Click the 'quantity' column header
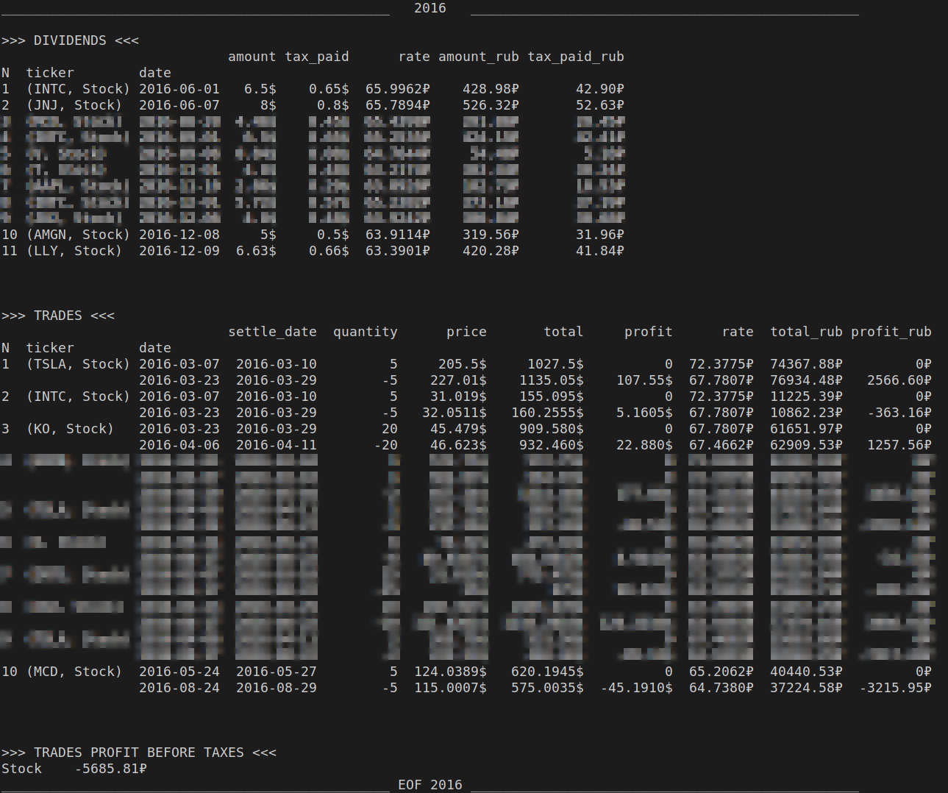This screenshot has height=793, width=948. (x=366, y=332)
